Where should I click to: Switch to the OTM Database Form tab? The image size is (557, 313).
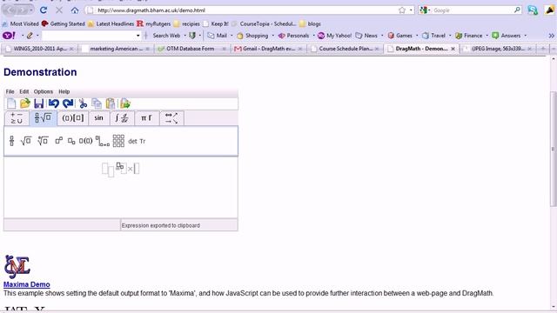(191, 49)
